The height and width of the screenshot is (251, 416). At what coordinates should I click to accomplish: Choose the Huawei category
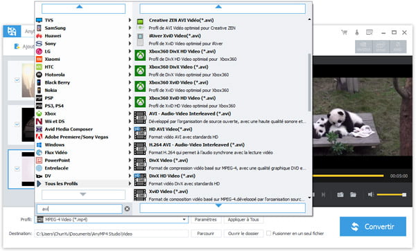point(84,36)
